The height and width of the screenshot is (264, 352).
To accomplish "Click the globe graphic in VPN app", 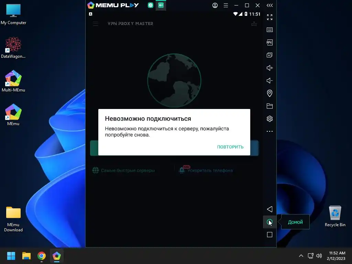I will click(174, 80).
